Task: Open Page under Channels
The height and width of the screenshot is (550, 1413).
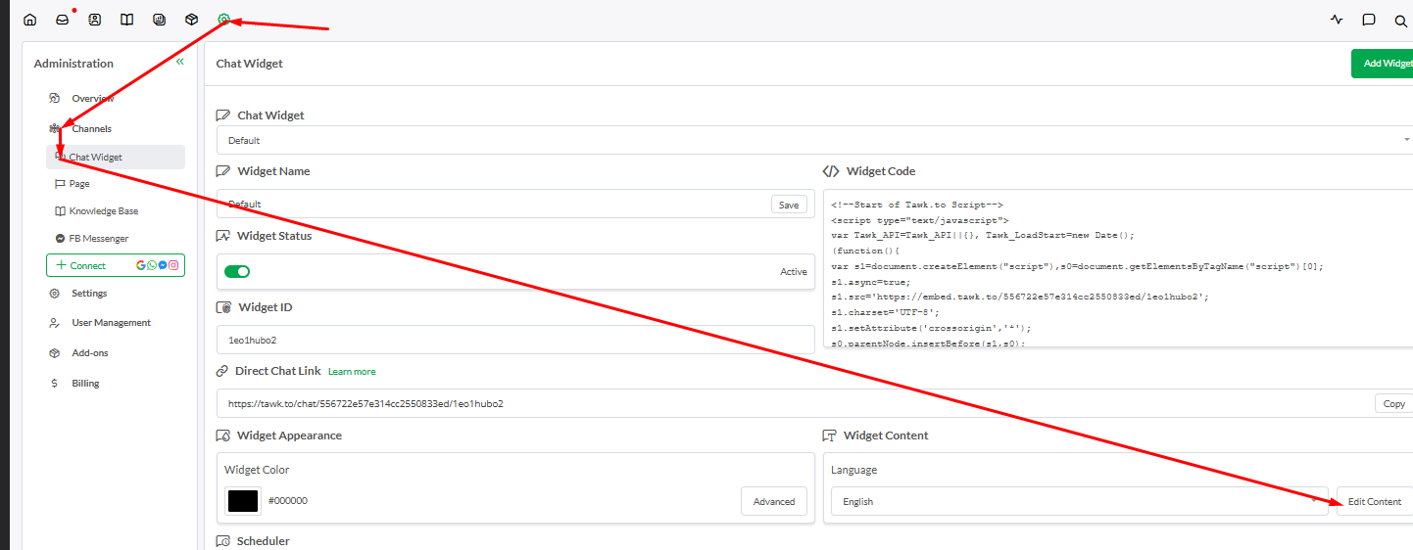Action: click(x=79, y=183)
